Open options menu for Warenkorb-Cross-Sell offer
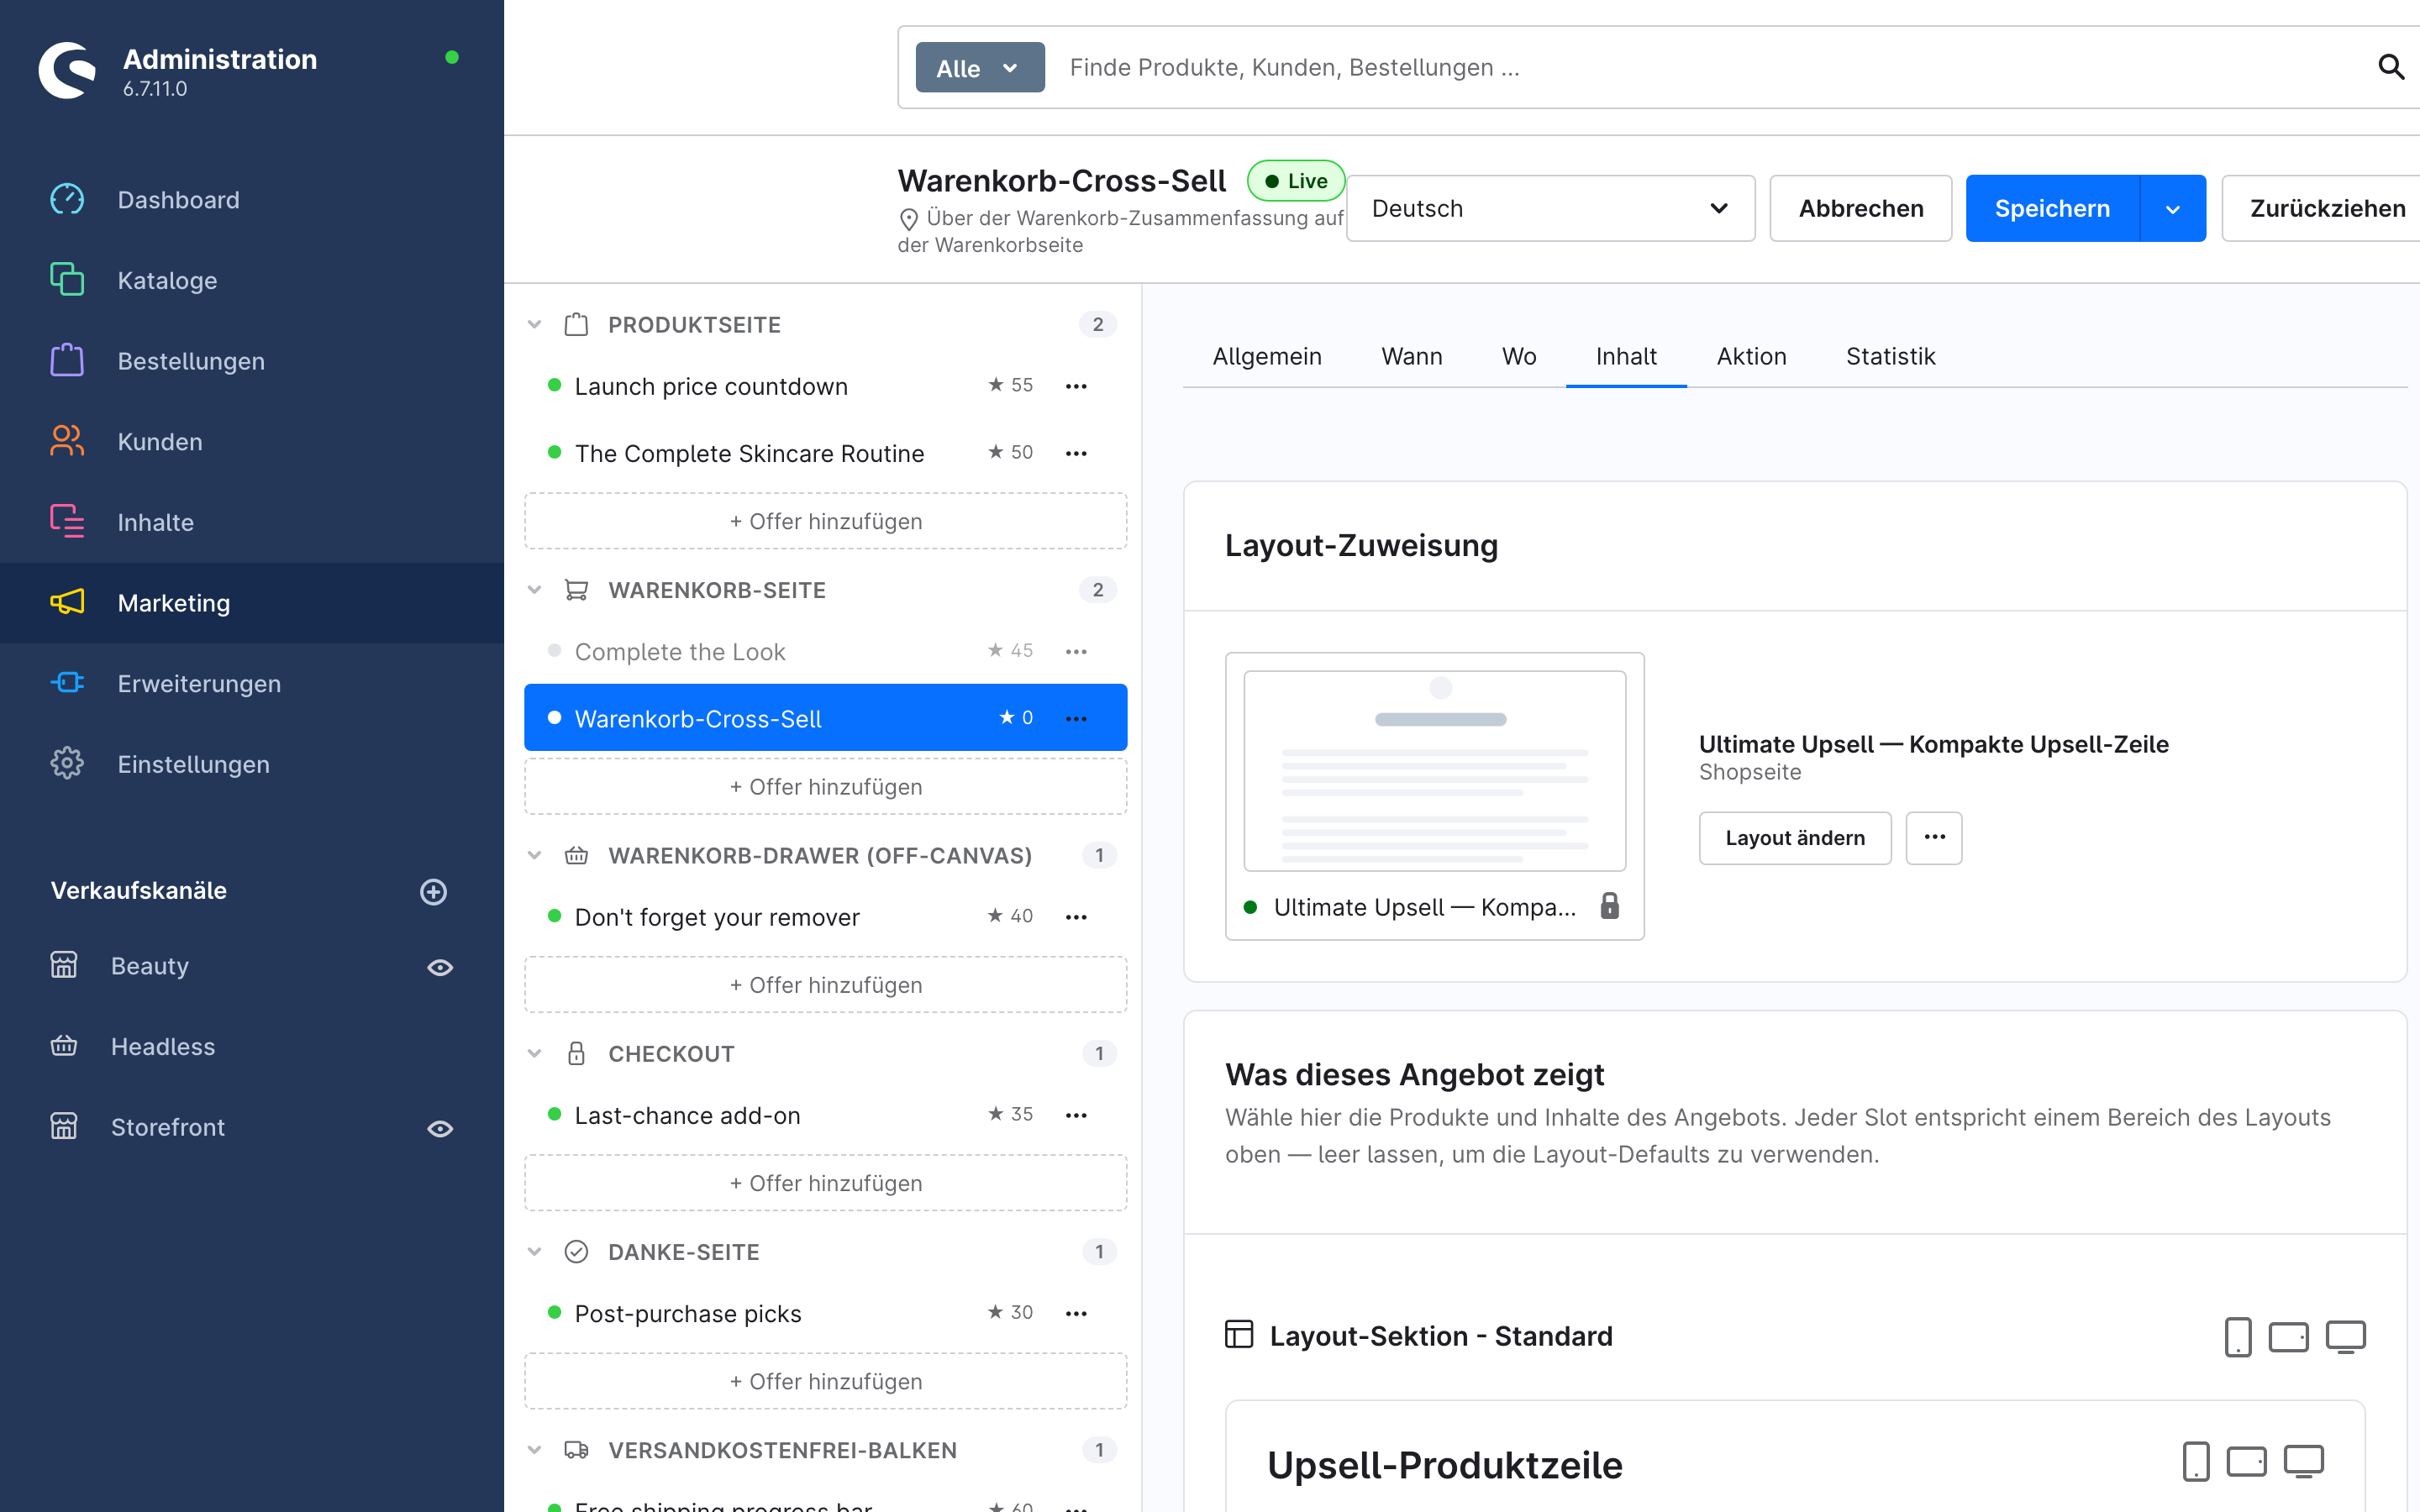Viewport: 2420px width, 1512px height. point(1076,718)
